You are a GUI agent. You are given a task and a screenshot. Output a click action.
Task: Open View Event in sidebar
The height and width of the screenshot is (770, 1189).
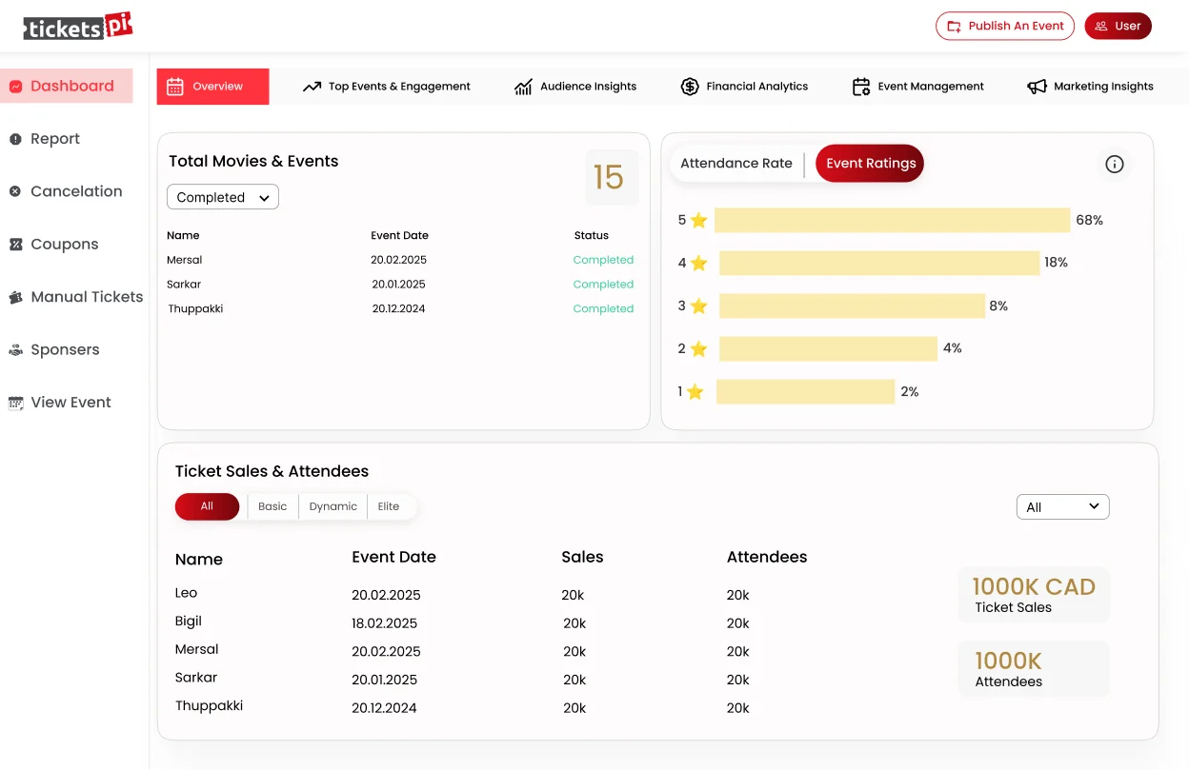pos(60,403)
